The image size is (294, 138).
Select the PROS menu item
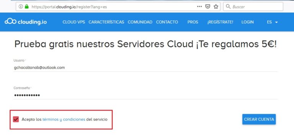[193, 22]
